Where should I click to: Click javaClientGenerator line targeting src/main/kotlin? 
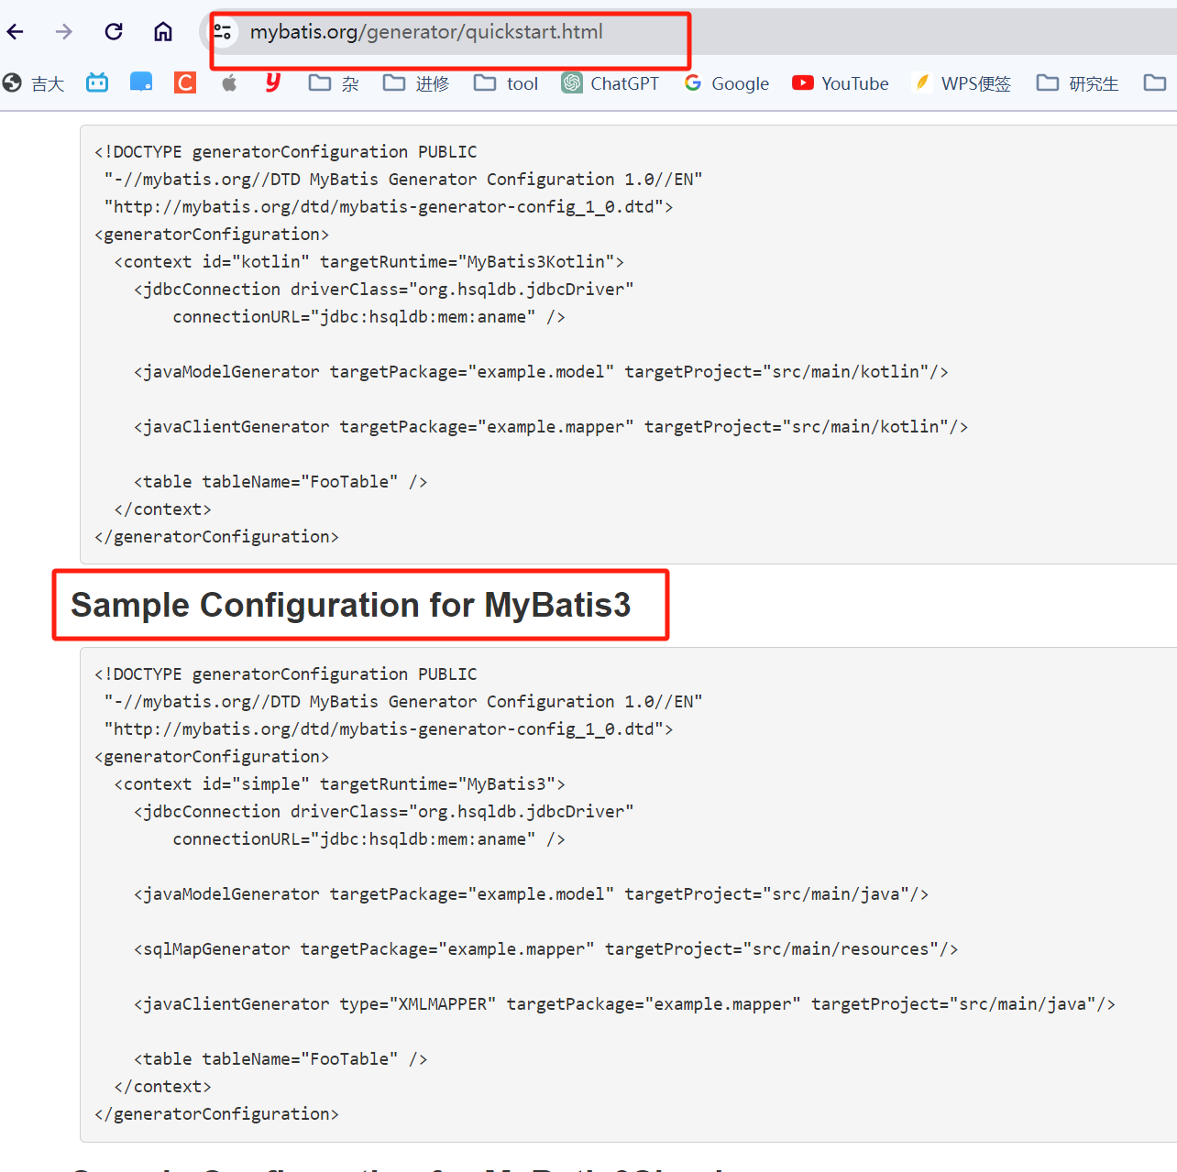(x=551, y=427)
